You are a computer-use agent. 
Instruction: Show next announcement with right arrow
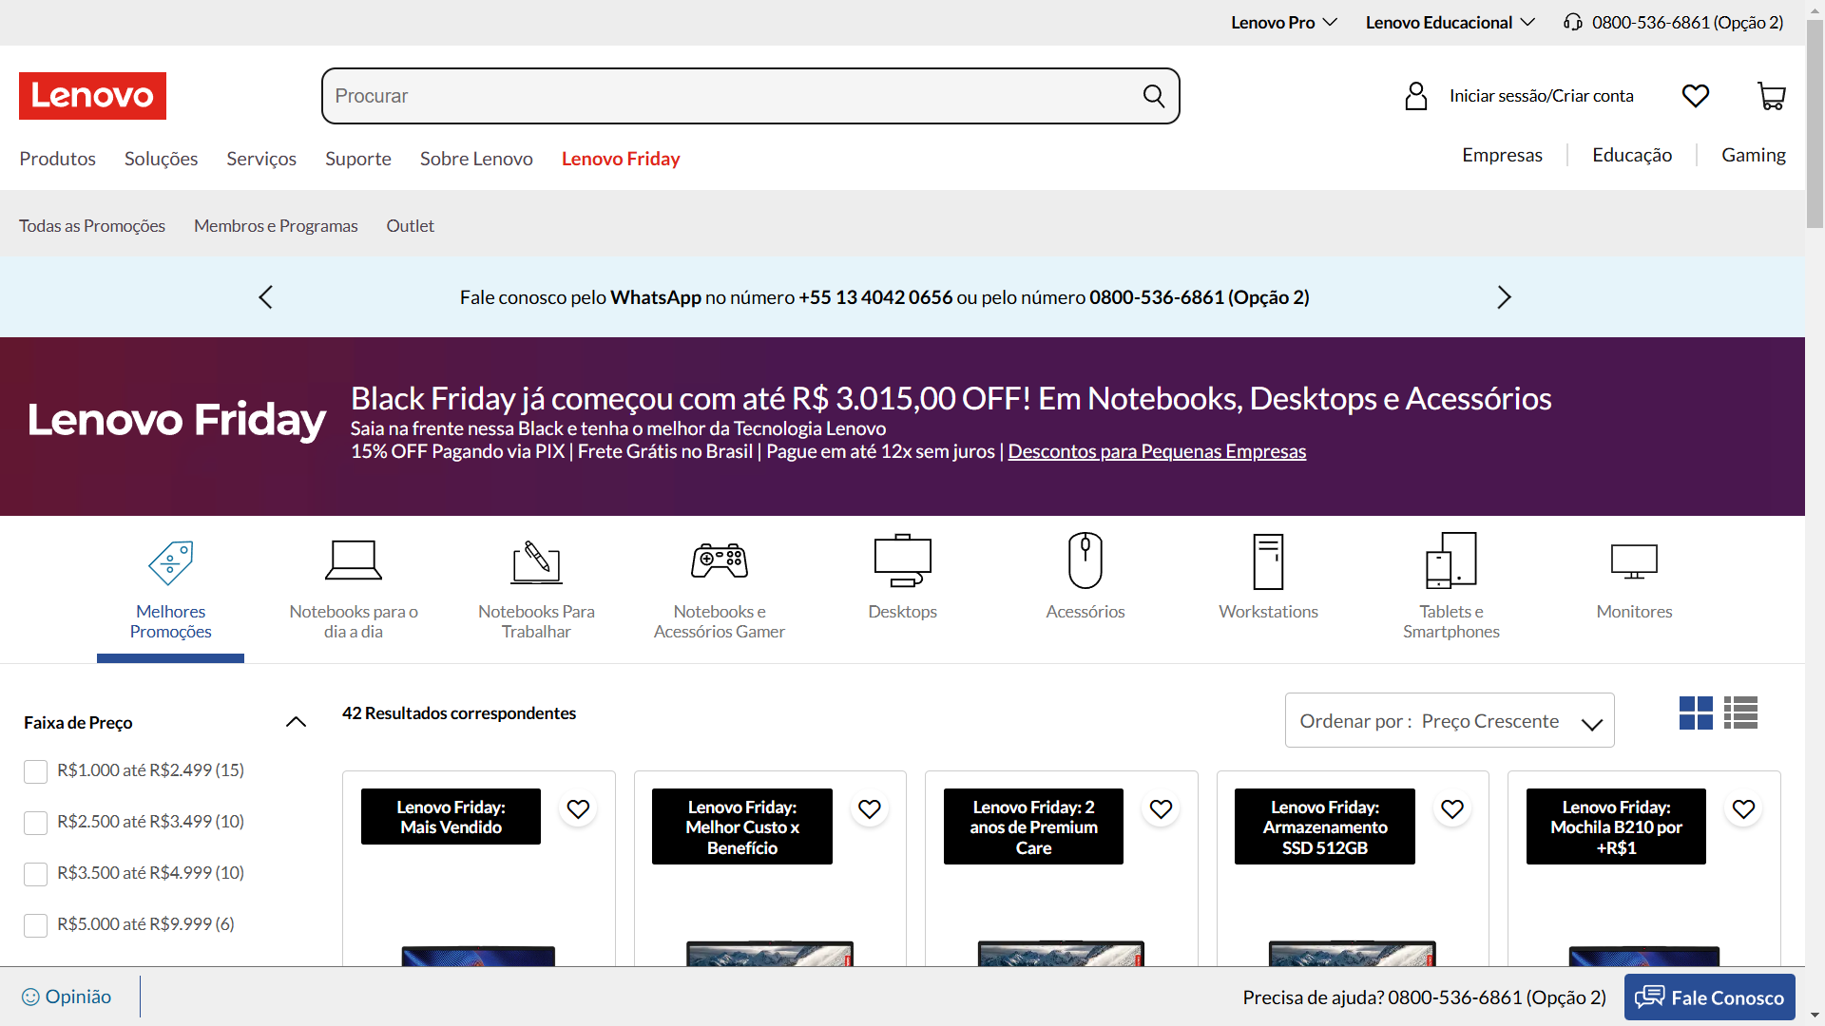[1504, 297]
